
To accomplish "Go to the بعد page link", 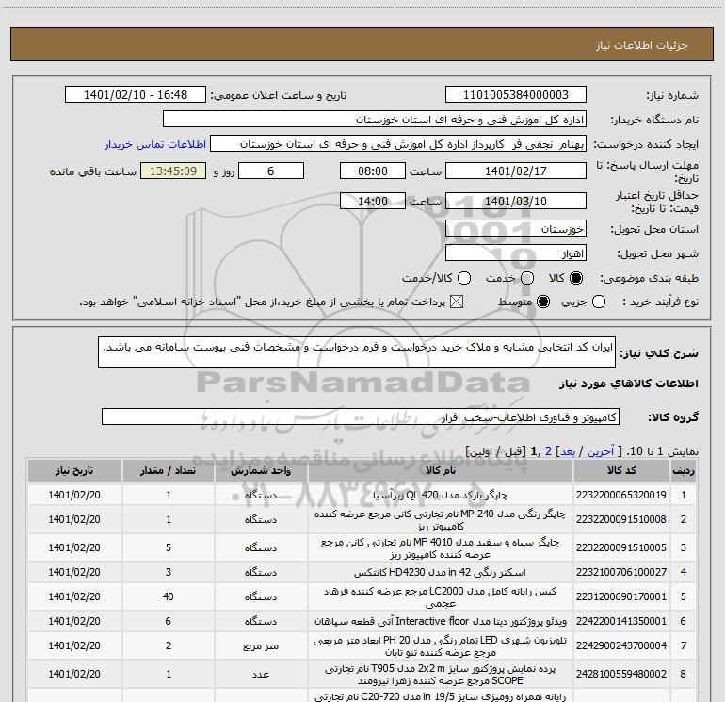I will pyautogui.click(x=568, y=451).
